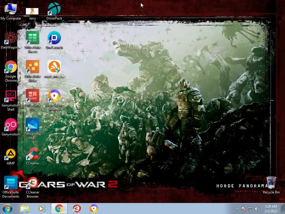Open the OfficeSuite Slides shortcut

pyautogui.click(x=33, y=71)
